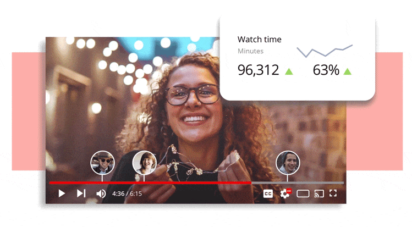Mute the video with the speaker icon

click(101, 193)
